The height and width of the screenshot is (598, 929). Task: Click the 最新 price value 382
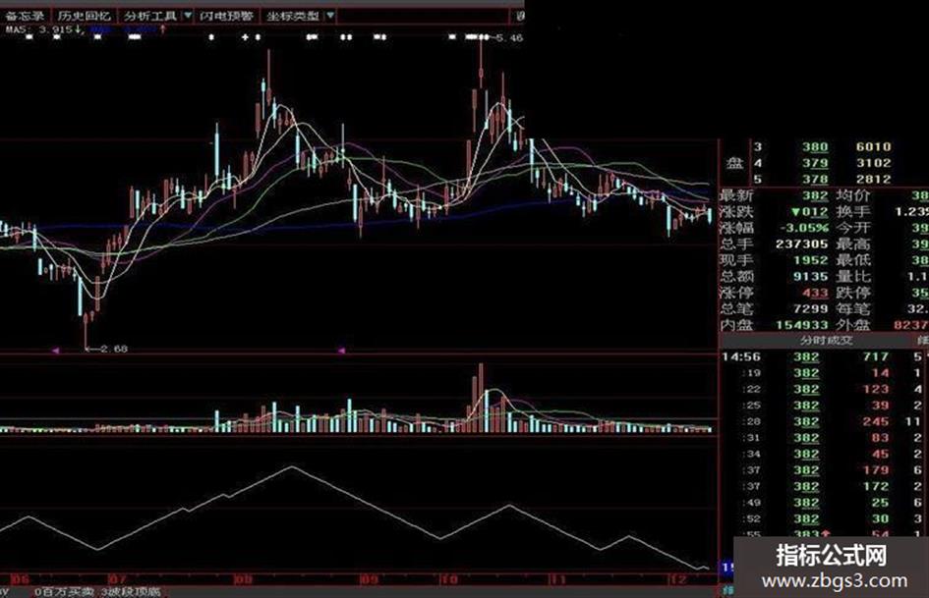coord(815,195)
